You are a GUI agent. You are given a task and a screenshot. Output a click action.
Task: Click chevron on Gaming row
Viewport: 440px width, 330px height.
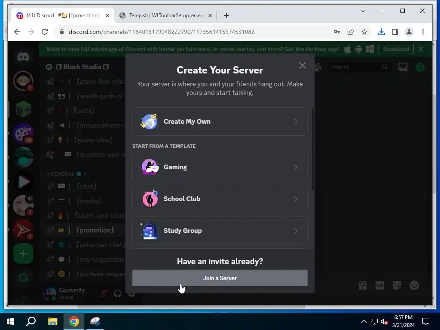tap(296, 167)
